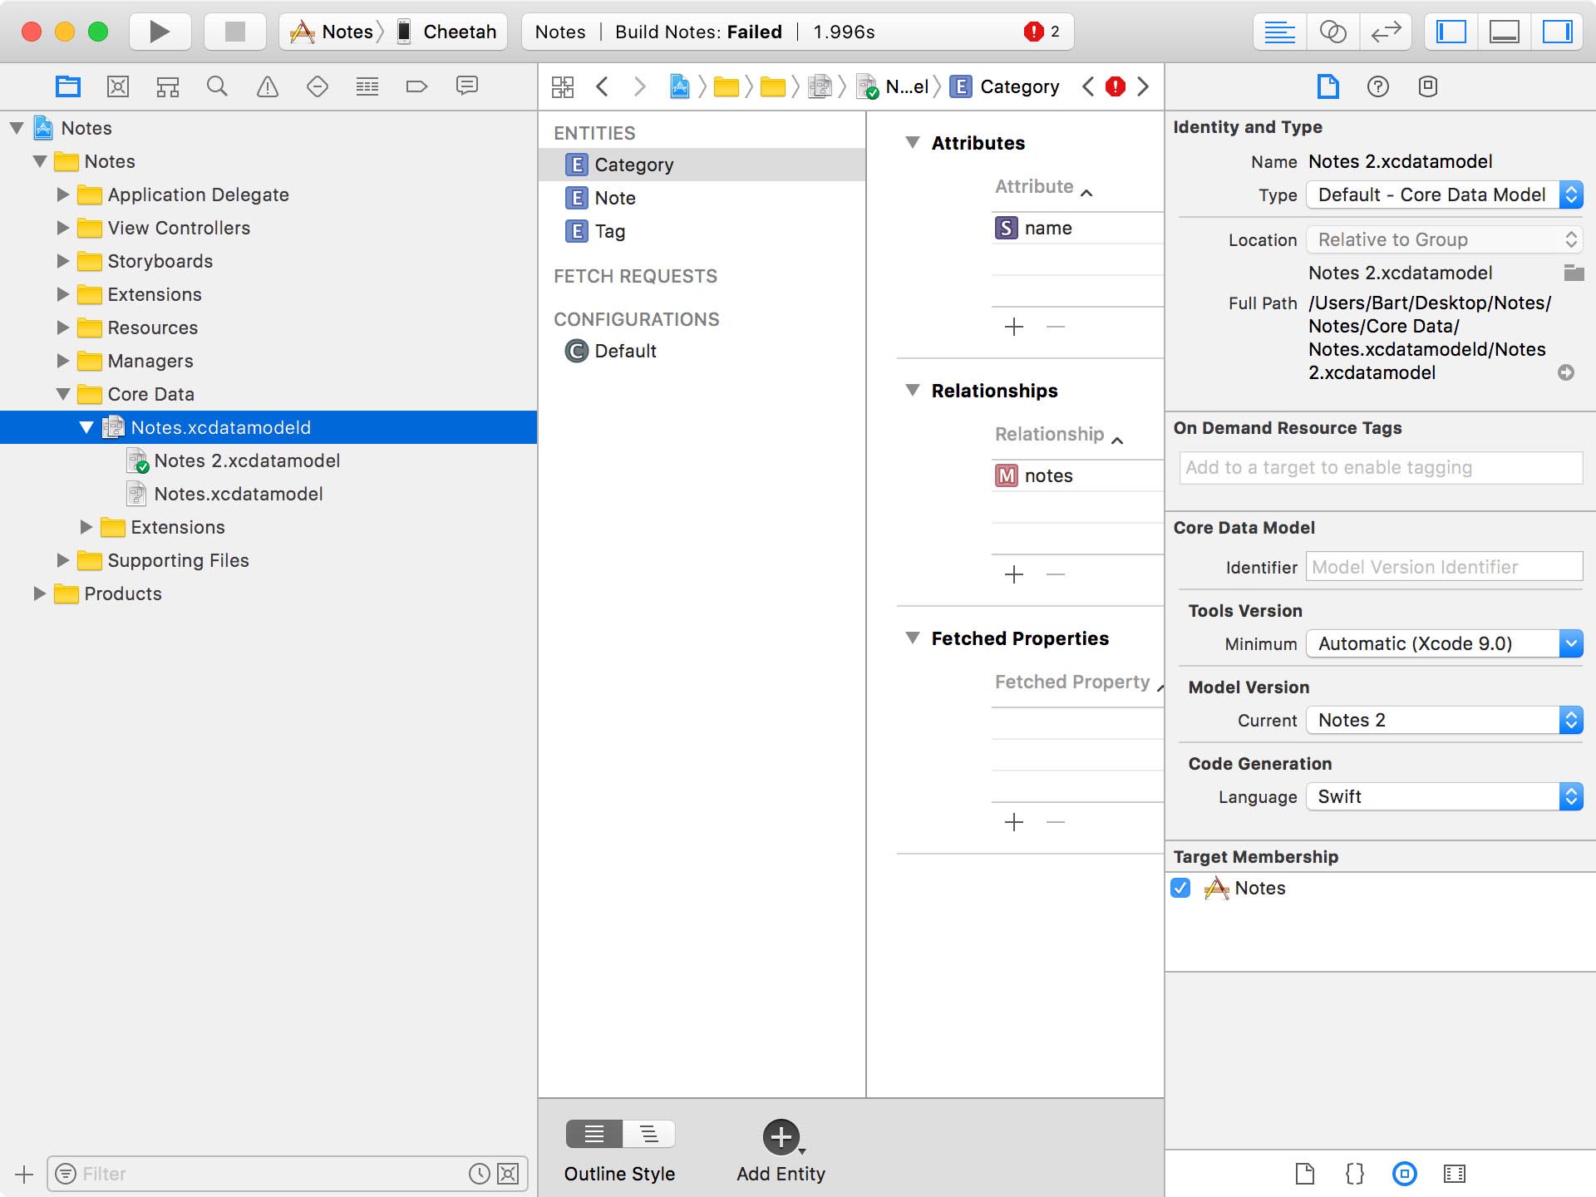Switch outline style to hierarchical view
Viewport: 1596px width, 1197px height.
[x=648, y=1133]
